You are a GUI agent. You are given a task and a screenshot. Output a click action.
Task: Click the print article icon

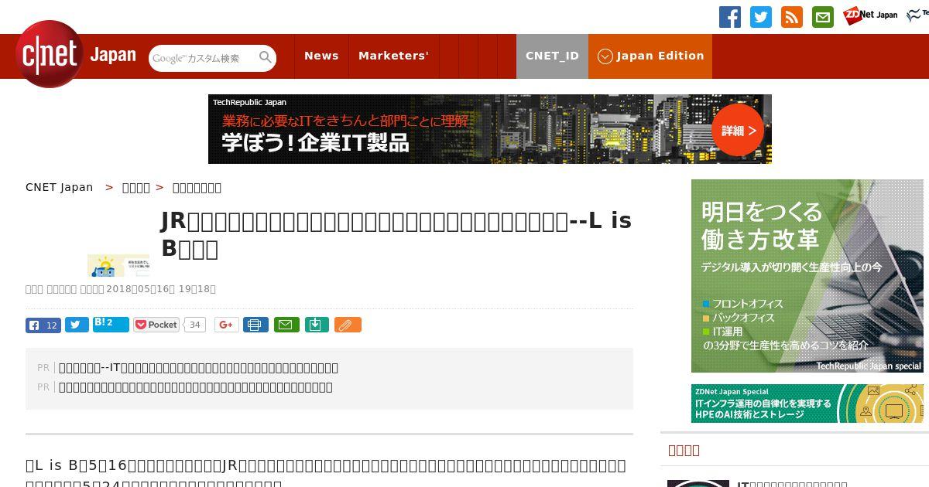tap(255, 325)
